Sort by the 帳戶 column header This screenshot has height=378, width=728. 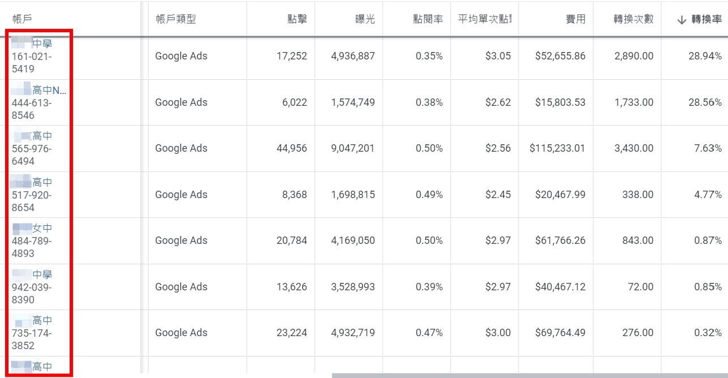(x=22, y=19)
